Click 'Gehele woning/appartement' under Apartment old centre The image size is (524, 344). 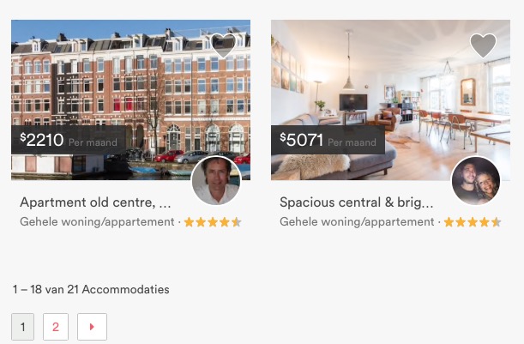click(97, 222)
